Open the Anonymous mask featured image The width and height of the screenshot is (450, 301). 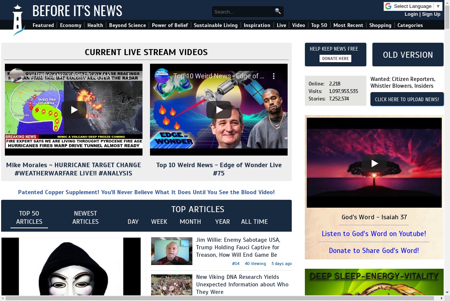pyautogui.click(x=71, y=267)
